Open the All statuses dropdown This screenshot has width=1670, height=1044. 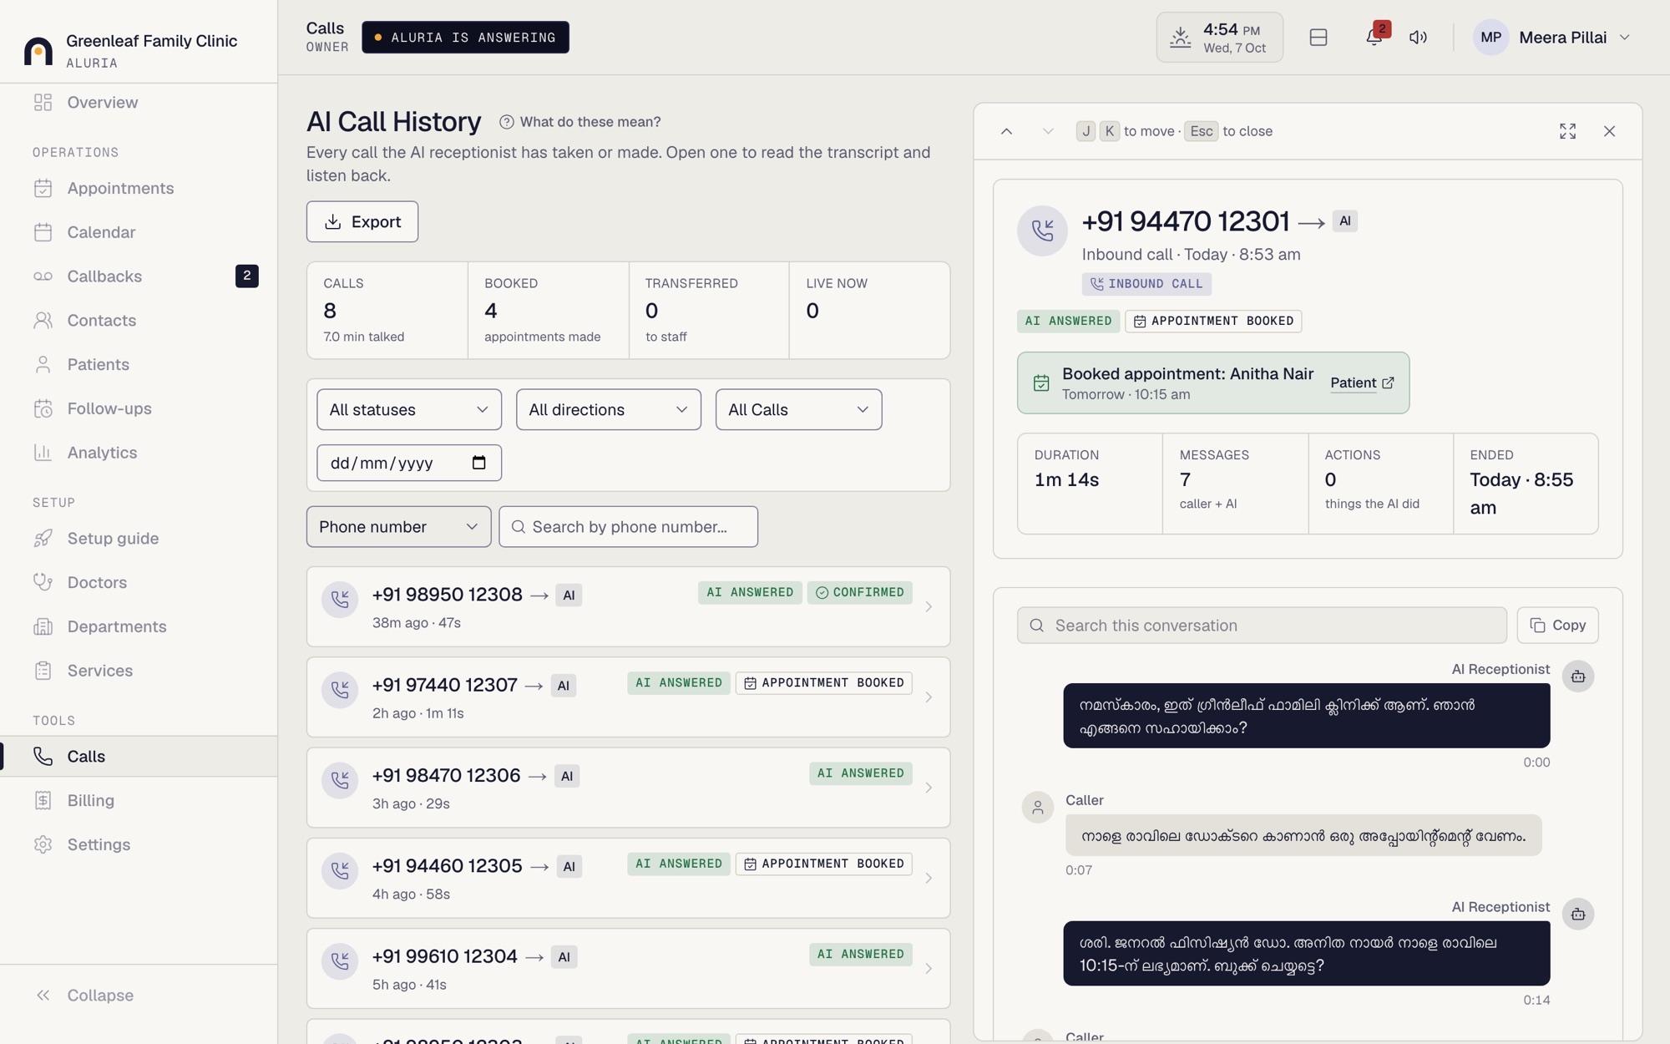pyautogui.click(x=409, y=409)
